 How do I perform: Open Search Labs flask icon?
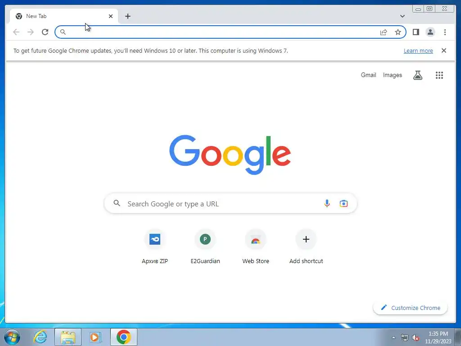tap(417, 75)
